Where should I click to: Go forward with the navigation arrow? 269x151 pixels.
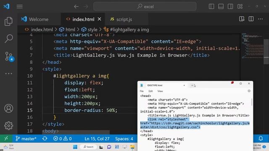(x=86, y=7)
